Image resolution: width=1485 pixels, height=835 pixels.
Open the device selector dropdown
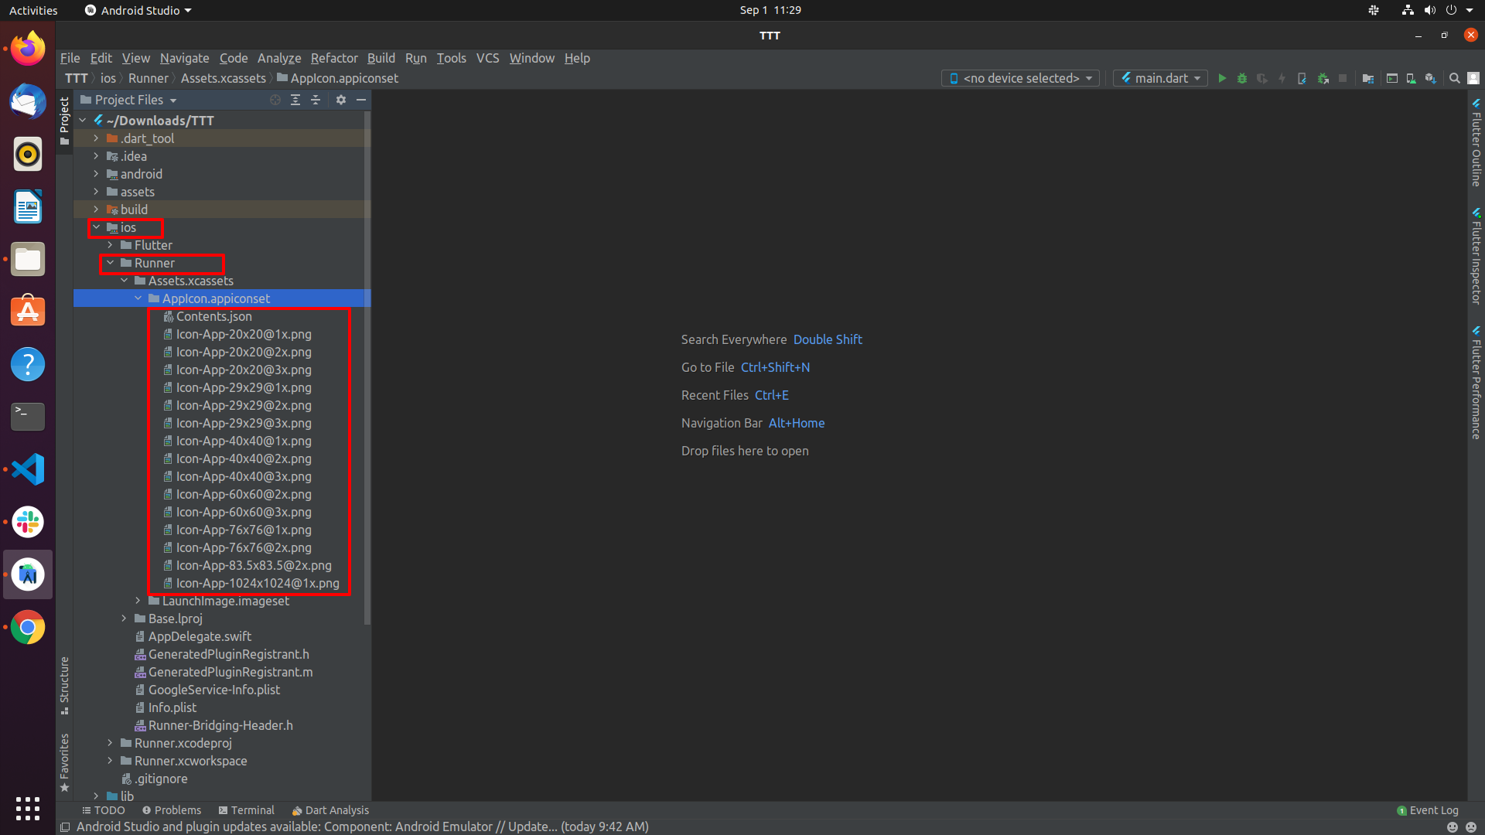coord(1020,78)
